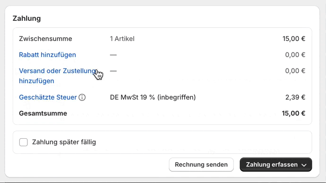Click the Zwischensumme amount 15,00 €

click(x=294, y=39)
